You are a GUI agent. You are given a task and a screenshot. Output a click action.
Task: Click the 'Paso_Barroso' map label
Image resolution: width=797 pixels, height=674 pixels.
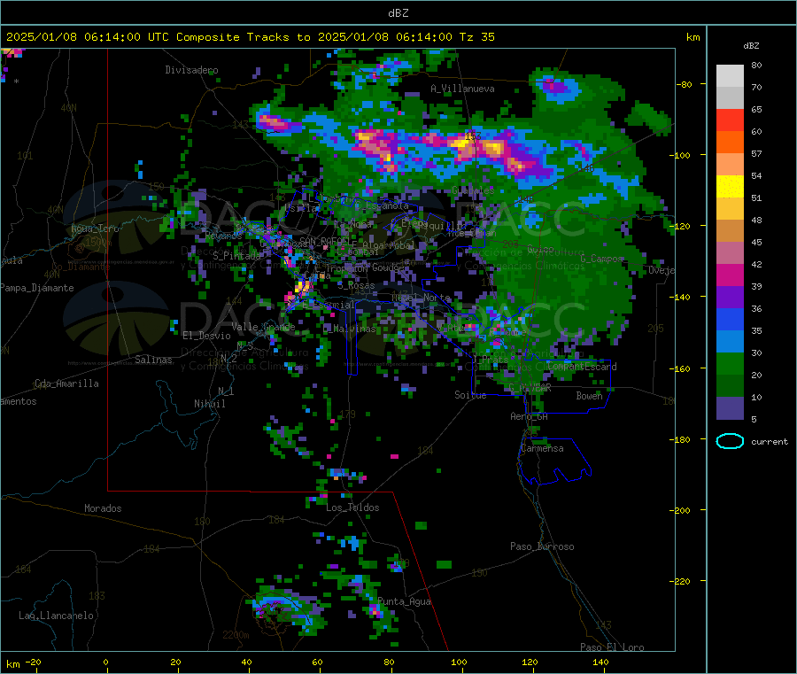coord(542,546)
